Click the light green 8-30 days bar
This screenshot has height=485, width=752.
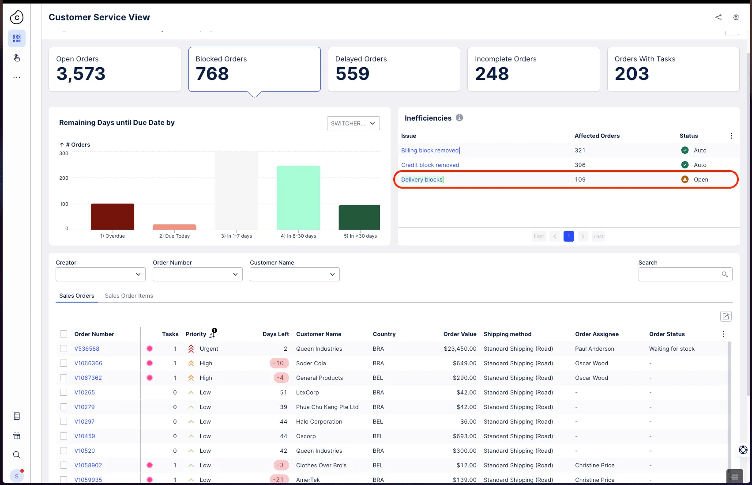tap(298, 197)
